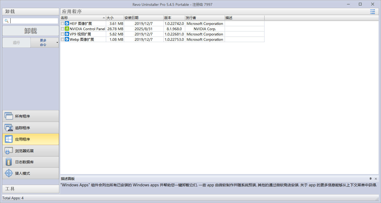The width and height of the screenshot is (381, 203).
Task: Click the list view layout icon top-right
Action: pyautogui.click(x=372, y=11)
